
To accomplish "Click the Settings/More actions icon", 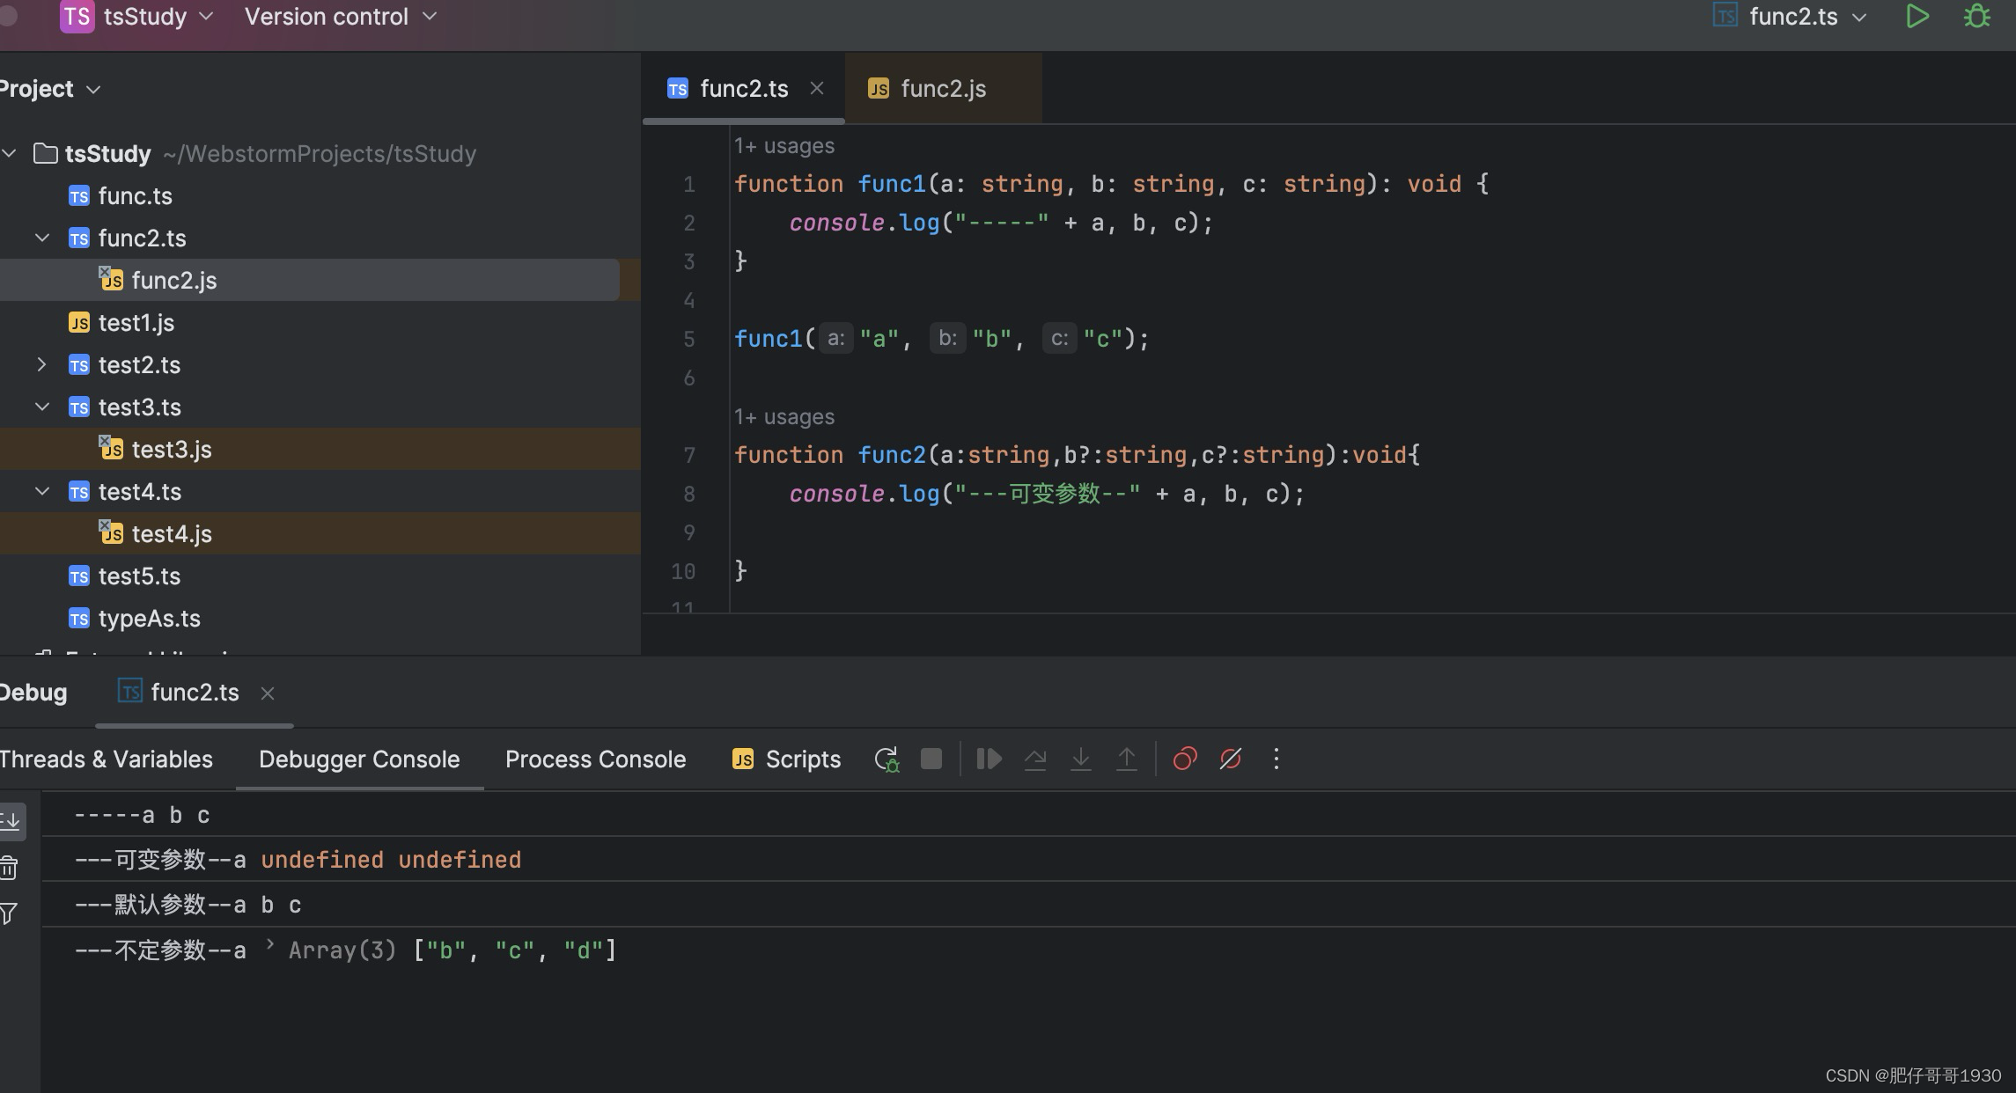I will tap(1275, 758).
